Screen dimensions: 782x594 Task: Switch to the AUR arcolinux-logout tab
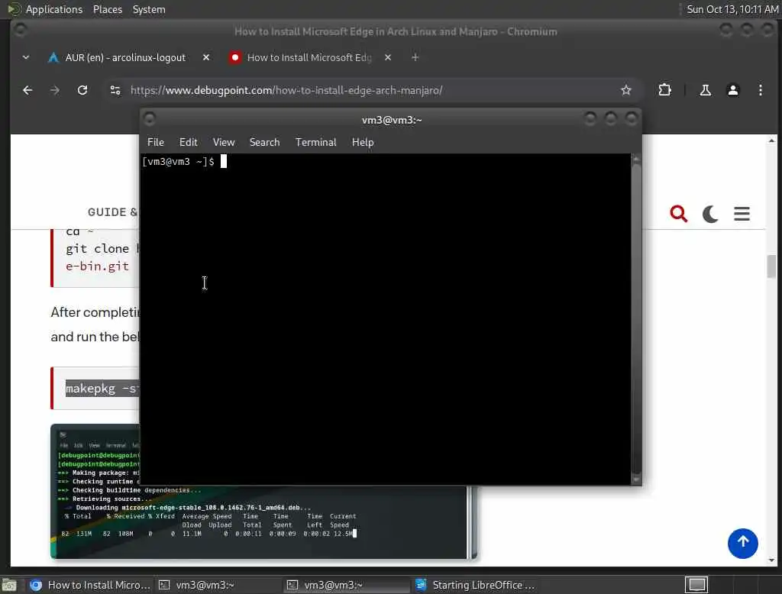tap(125, 57)
